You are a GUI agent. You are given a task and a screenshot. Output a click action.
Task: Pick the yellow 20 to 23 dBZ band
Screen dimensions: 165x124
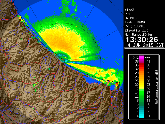click(142, 85)
